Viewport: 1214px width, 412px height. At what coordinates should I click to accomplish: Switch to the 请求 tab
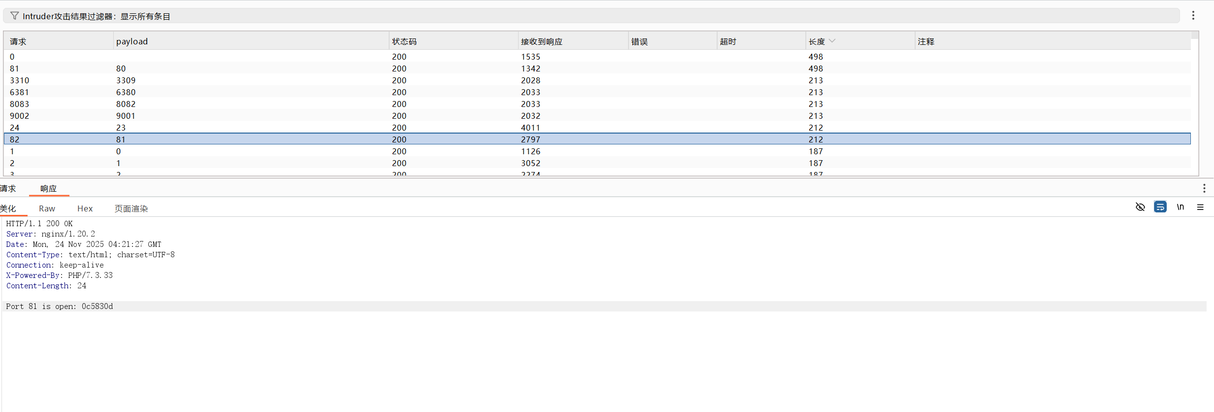[x=8, y=189]
